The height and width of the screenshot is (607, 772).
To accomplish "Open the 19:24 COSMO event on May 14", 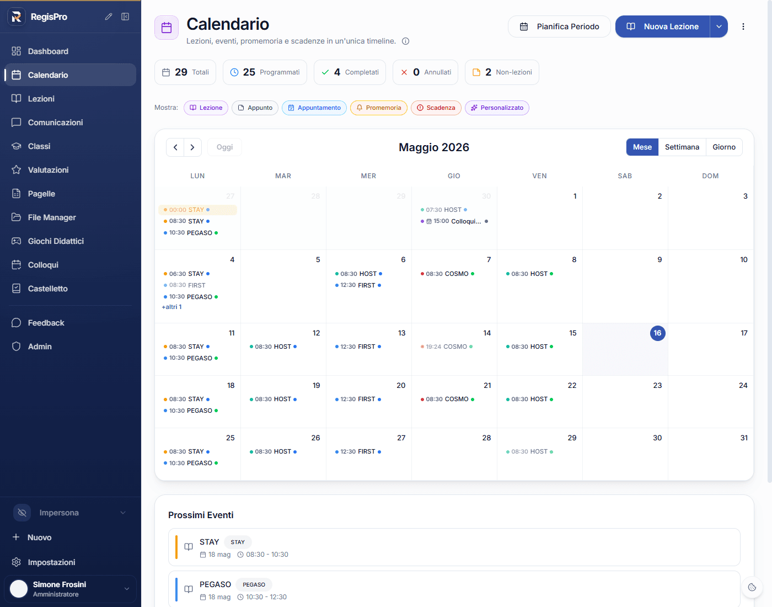I will [447, 347].
